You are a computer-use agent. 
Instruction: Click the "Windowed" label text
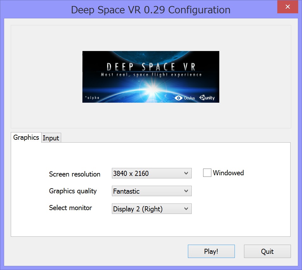coord(228,173)
